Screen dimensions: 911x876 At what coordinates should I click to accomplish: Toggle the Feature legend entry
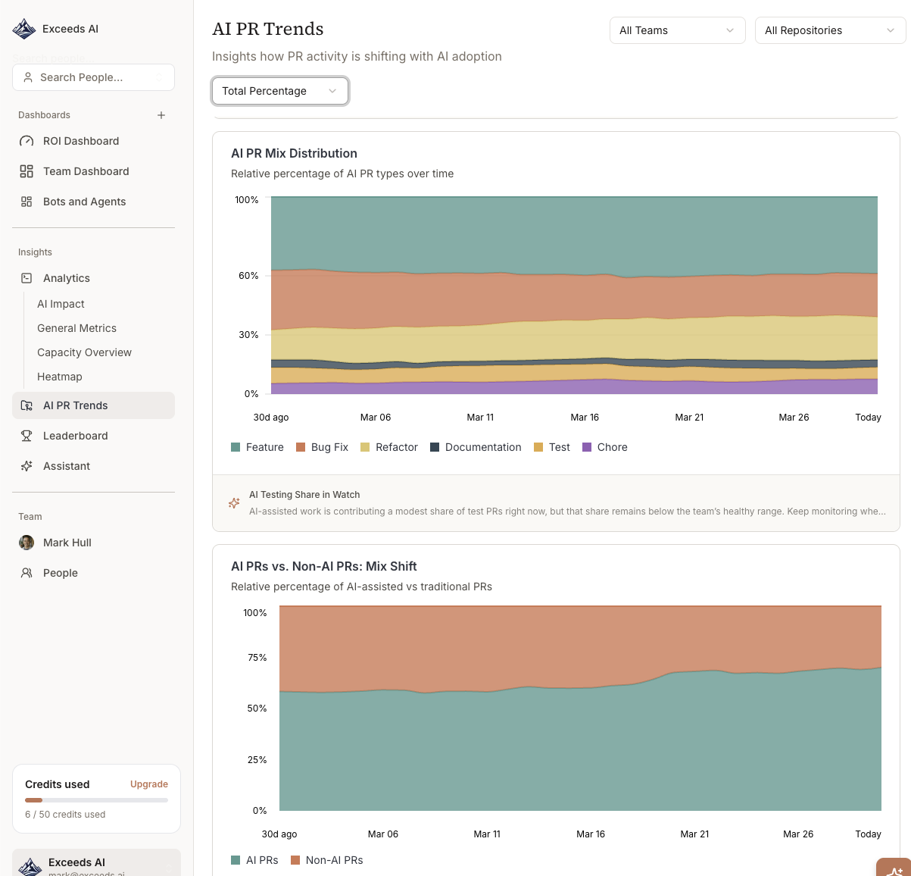point(257,447)
